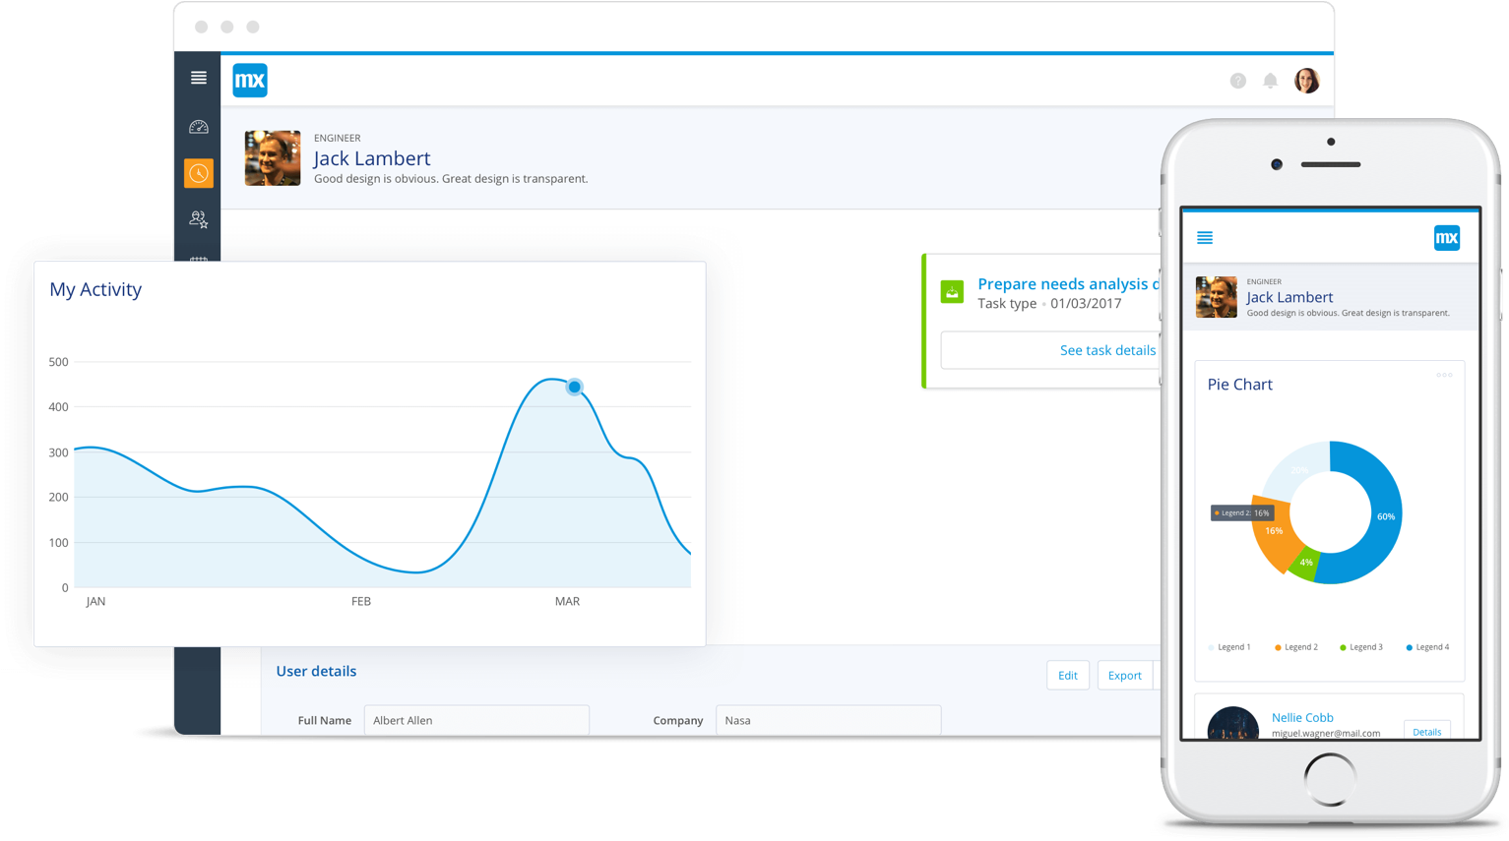
Task: Open notifications bell icon
Action: point(1270,81)
